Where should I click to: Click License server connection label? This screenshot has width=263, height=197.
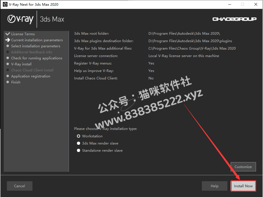pyautogui.click(x=96, y=56)
